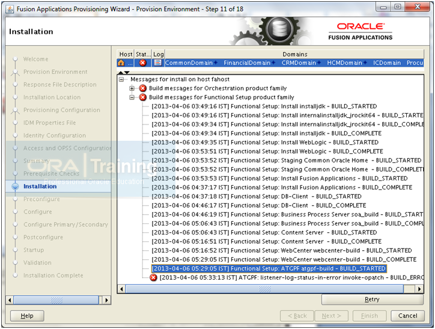Select 'Install installjdk - BUILD_STARTED' log row
Viewport: 435px width, 329px height.
point(264,106)
